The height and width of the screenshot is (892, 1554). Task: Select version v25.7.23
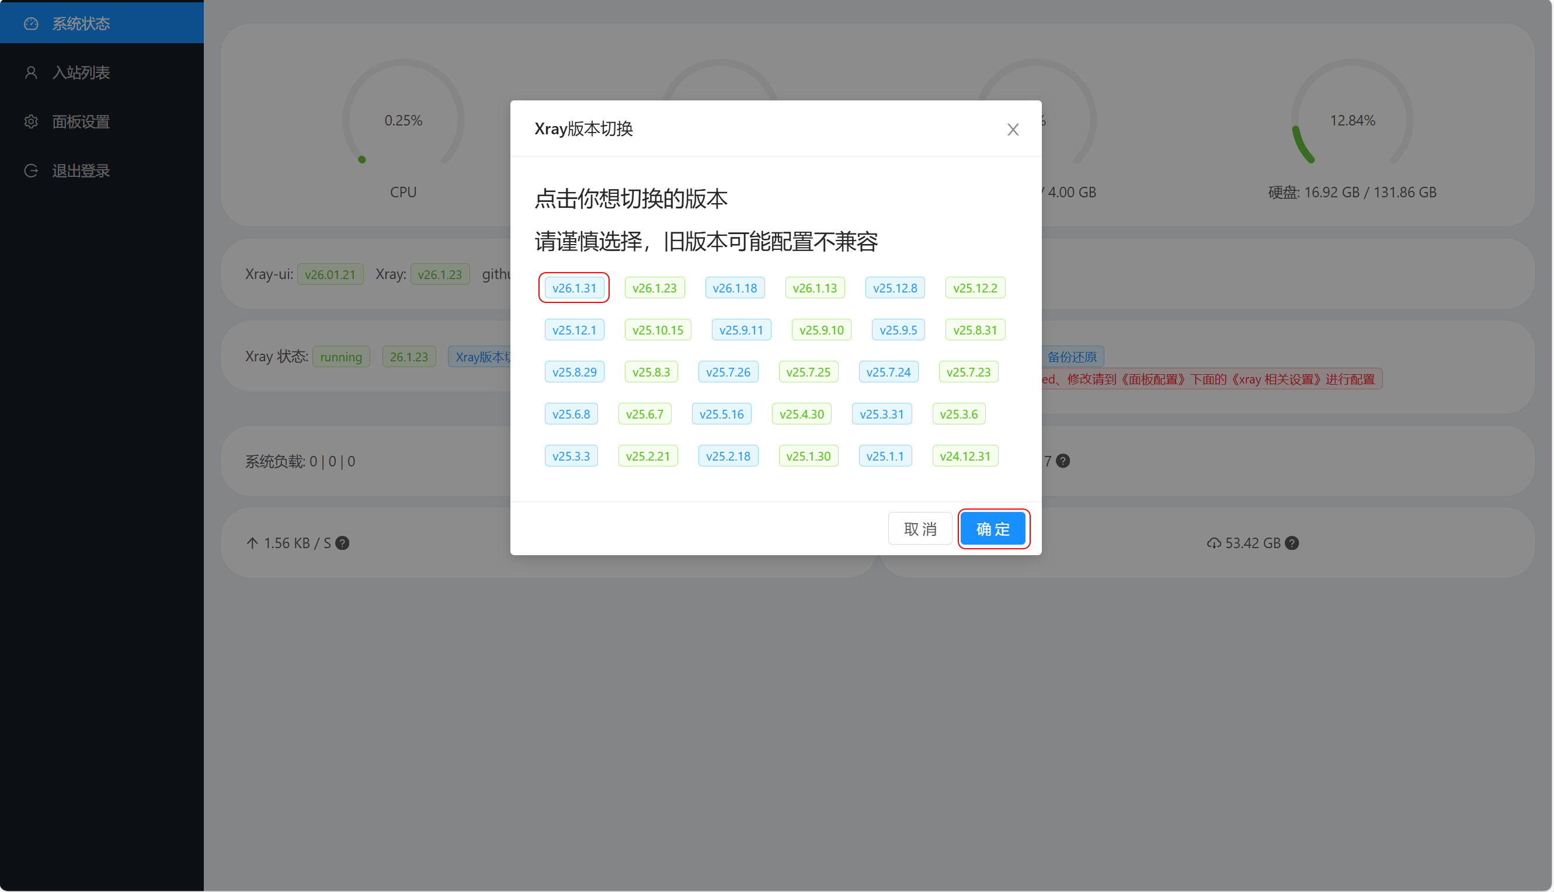click(968, 372)
